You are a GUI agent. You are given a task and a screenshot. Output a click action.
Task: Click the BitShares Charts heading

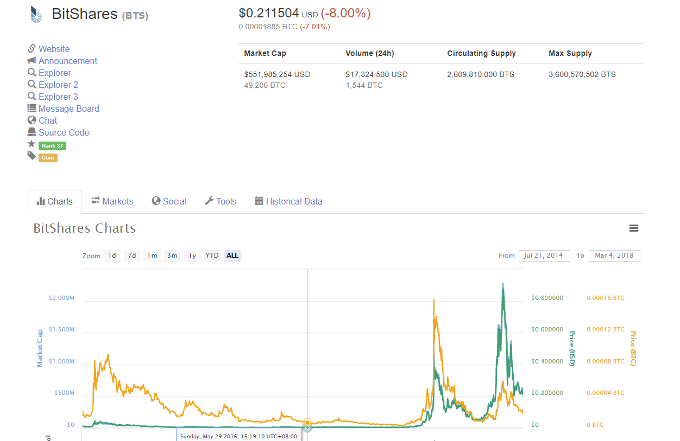point(85,228)
